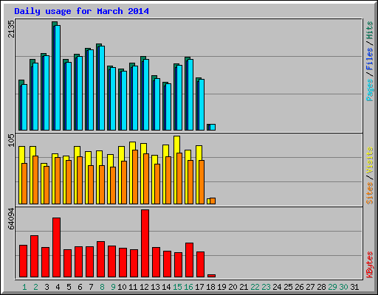
Task: Click the small cyan pages bar for day 18
Action: (x=213, y=127)
